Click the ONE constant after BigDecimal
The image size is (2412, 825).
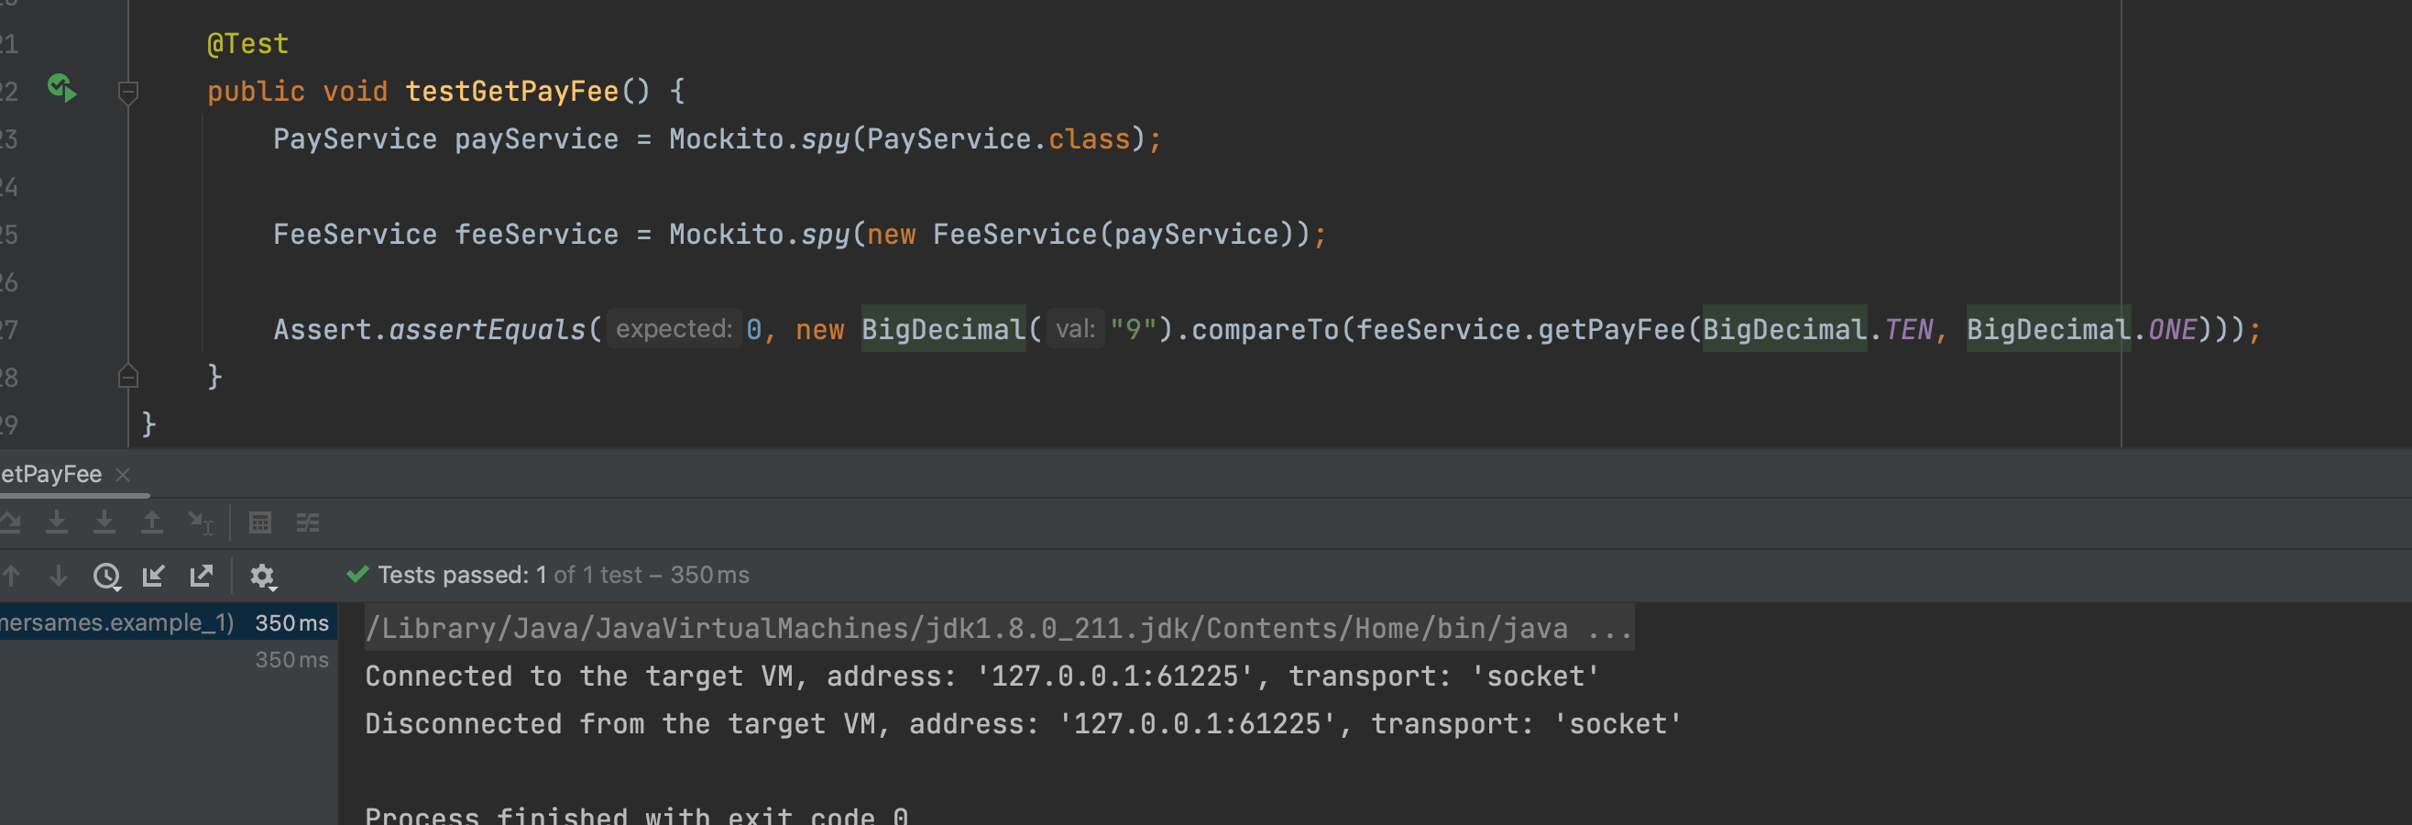point(2172,330)
